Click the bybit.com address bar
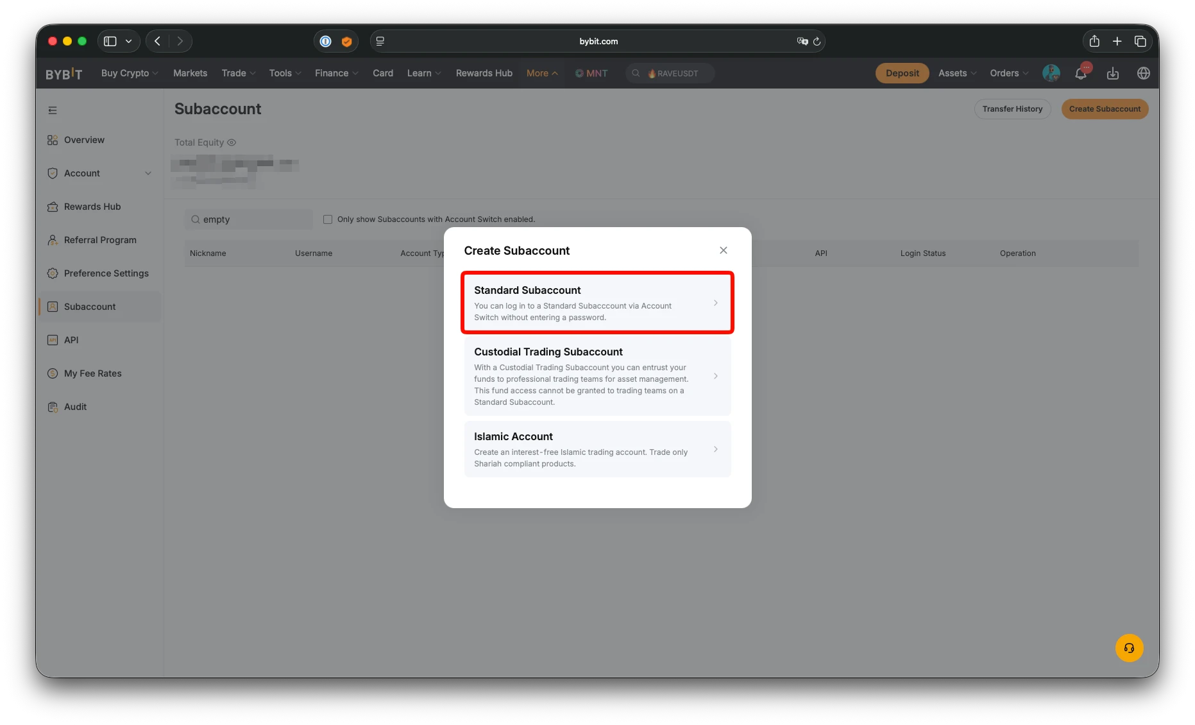This screenshot has height=725, width=1195. [x=598, y=41]
